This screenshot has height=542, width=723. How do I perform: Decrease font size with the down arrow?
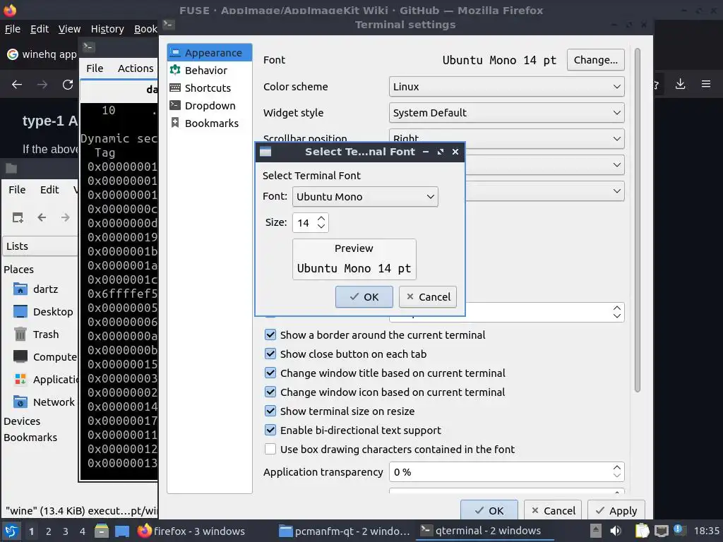point(321,227)
